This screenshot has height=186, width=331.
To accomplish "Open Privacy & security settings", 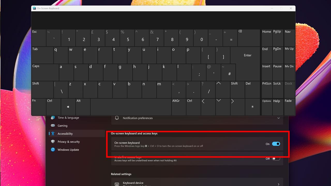I will coord(69,142).
